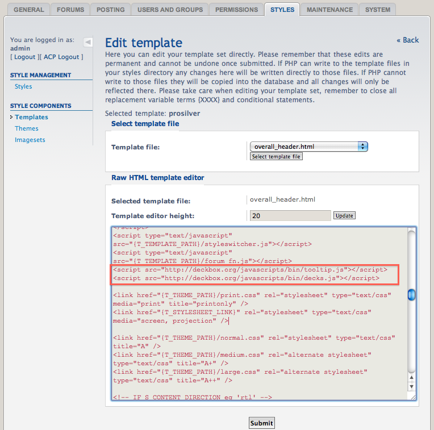Click the print.css link line
This screenshot has width=434, height=430.
click(252, 299)
